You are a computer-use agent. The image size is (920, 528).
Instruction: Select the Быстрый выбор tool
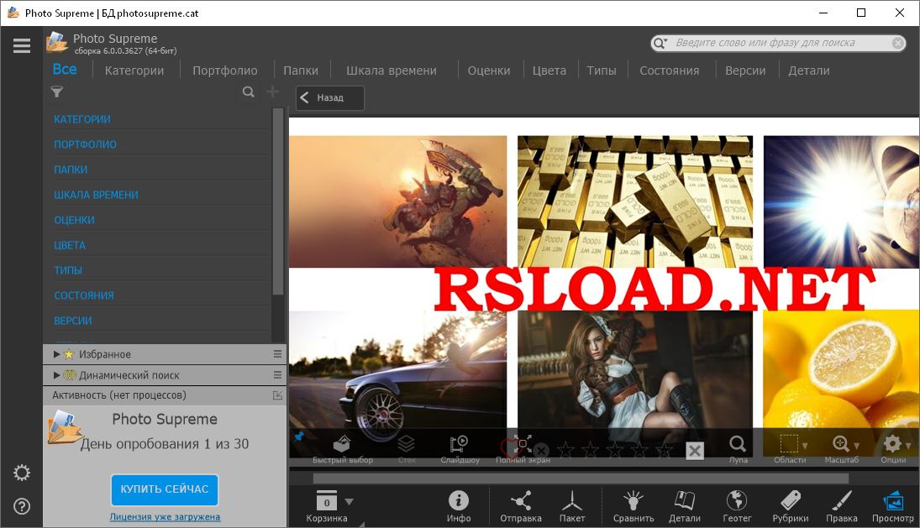click(340, 445)
